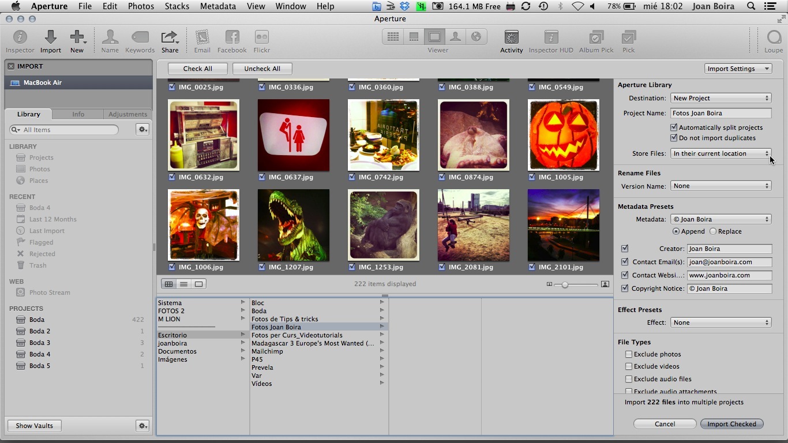788x443 pixels.
Task: Disable Automatically split projects option
Action: pos(673,127)
